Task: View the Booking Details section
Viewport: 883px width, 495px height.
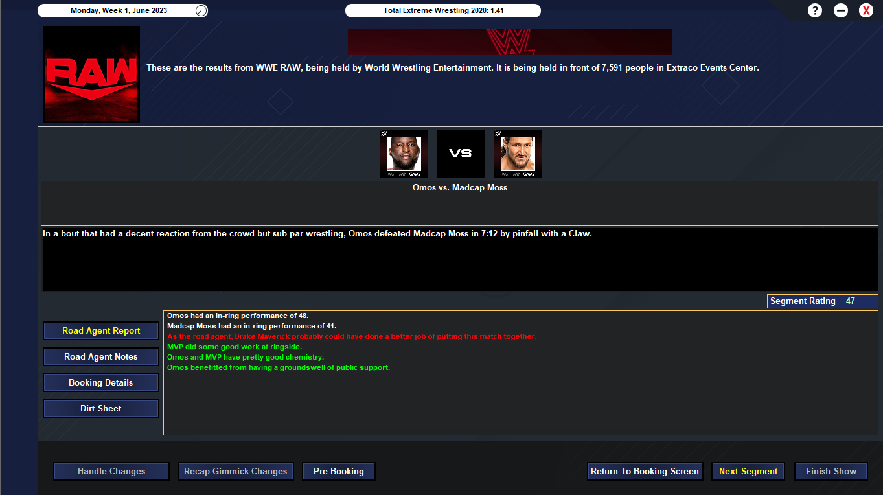Action: point(101,382)
